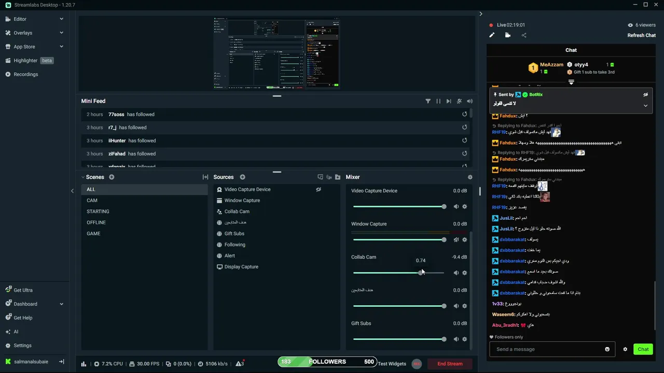Unmute Window Capture in Mixer

point(456,240)
